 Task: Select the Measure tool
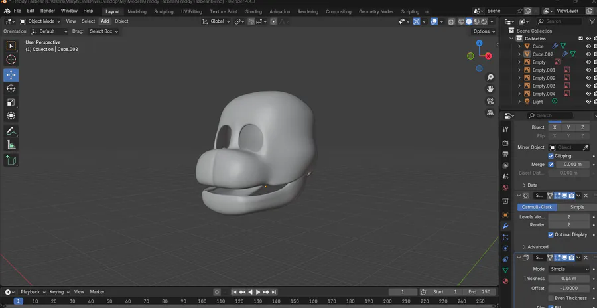click(11, 145)
